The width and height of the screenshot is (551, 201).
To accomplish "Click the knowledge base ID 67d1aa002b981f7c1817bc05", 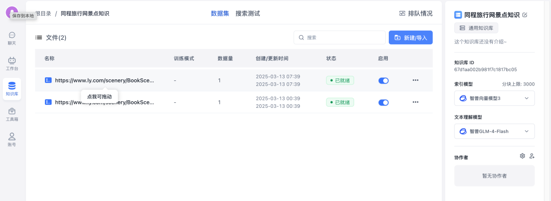I will coord(485,69).
